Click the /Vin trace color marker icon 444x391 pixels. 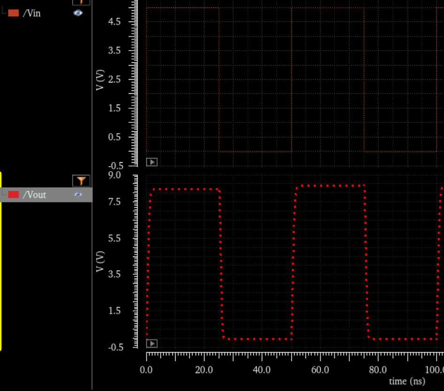tap(13, 13)
